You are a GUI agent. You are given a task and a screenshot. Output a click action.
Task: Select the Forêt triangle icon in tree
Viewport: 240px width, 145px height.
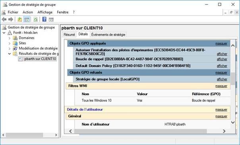(x=10, y=33)
